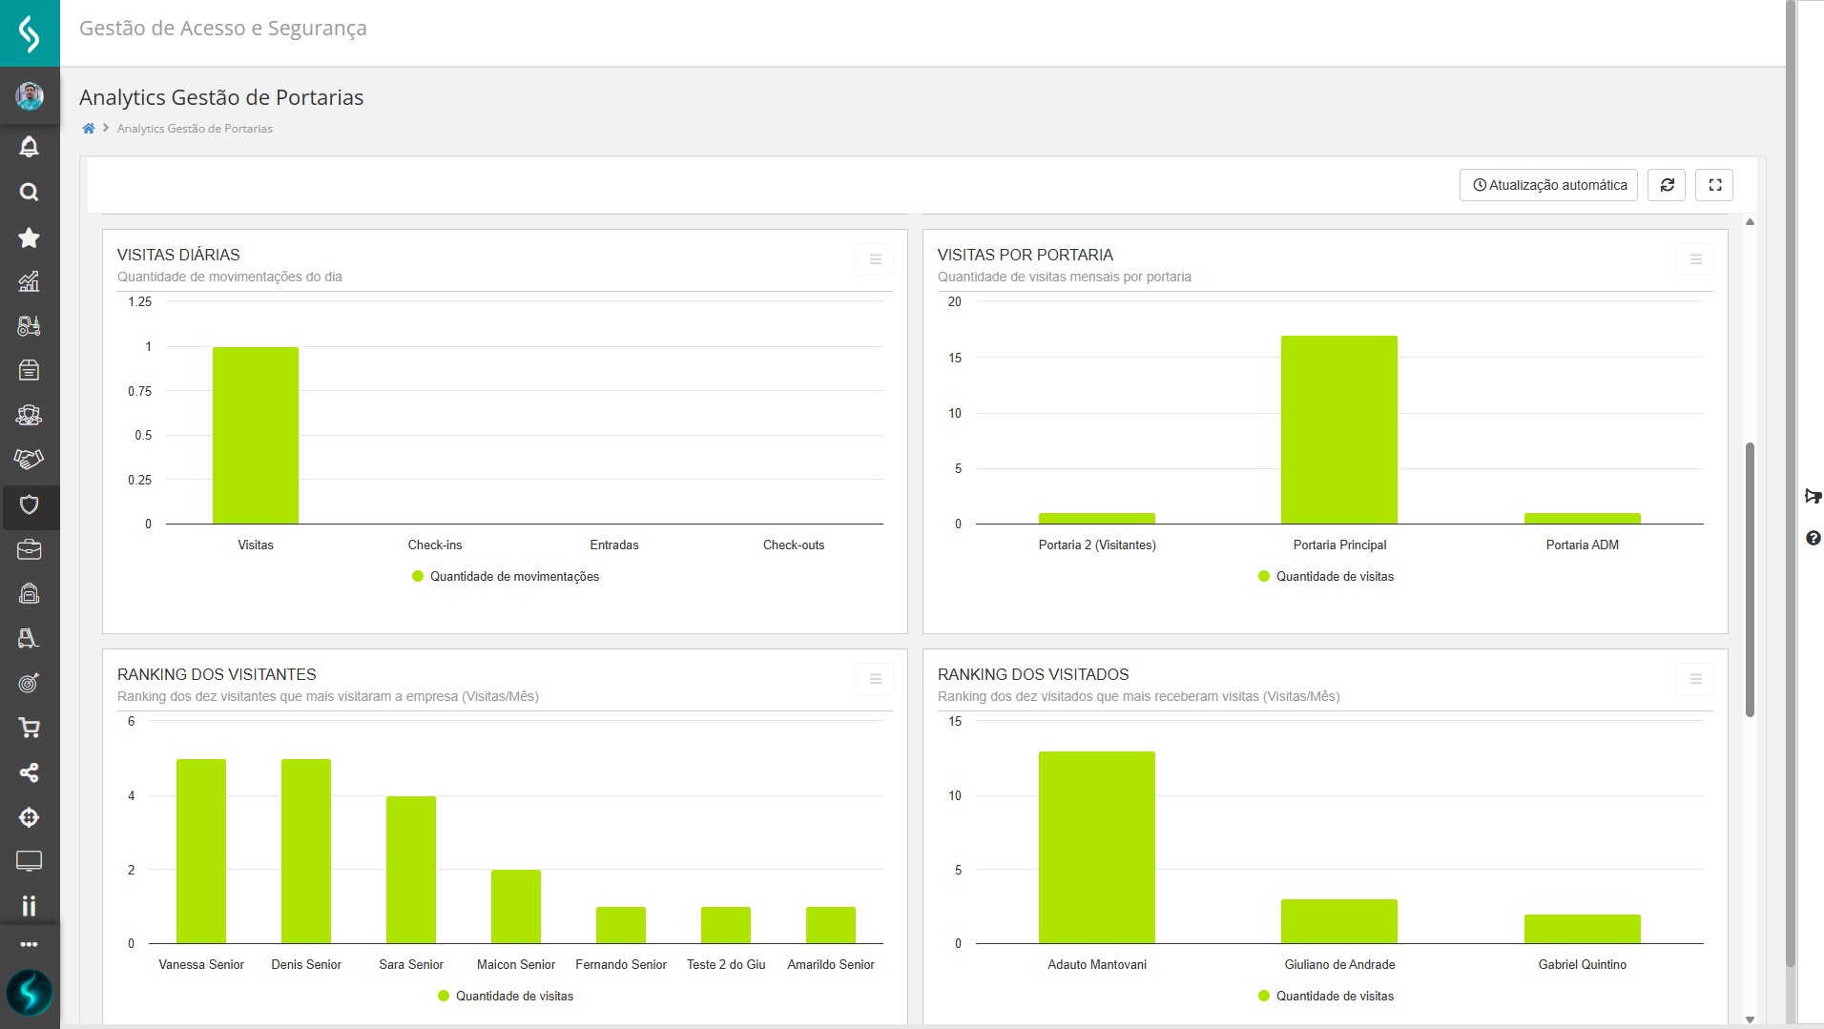Click the Portaria Principal bar
1824x1029 pixels.
(1338, 429)
